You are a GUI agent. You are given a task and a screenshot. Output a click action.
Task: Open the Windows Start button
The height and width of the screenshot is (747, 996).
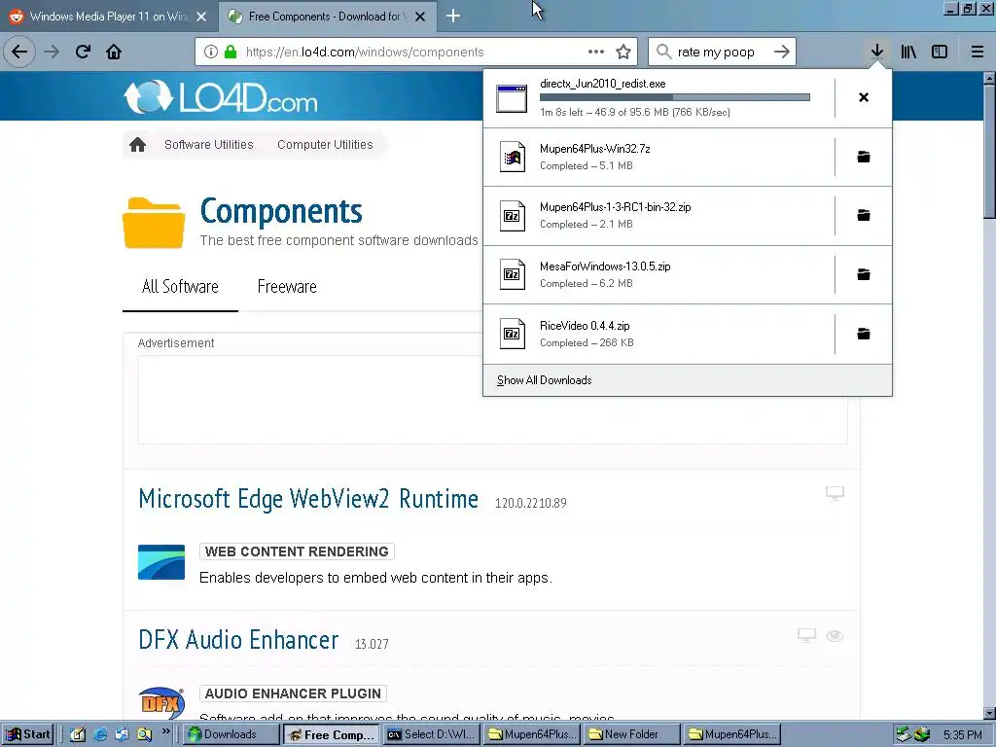point(27,734)
